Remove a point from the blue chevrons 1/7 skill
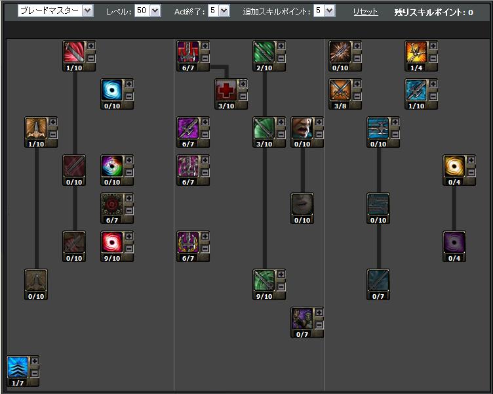This screenshot has height=394, width=493. [35, 373]
